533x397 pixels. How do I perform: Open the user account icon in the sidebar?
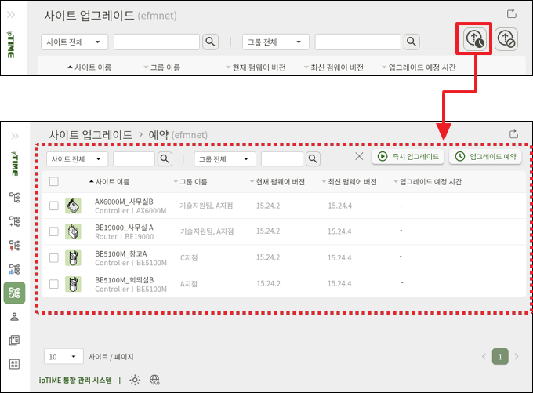tap(14, 317)
